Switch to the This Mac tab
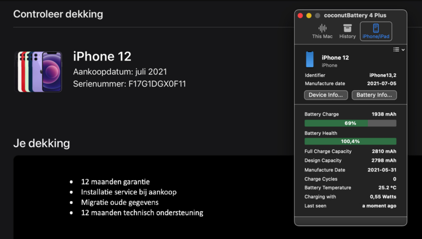422x239 pixels. tap(322, 32)
